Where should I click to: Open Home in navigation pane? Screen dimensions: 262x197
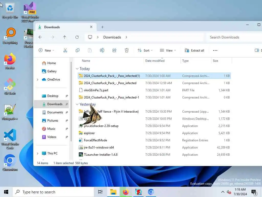click(52, 63)
